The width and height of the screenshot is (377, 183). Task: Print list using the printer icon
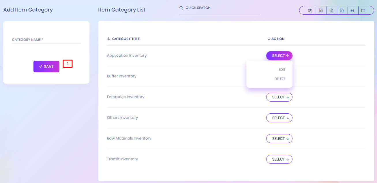[x=352, y=11]
